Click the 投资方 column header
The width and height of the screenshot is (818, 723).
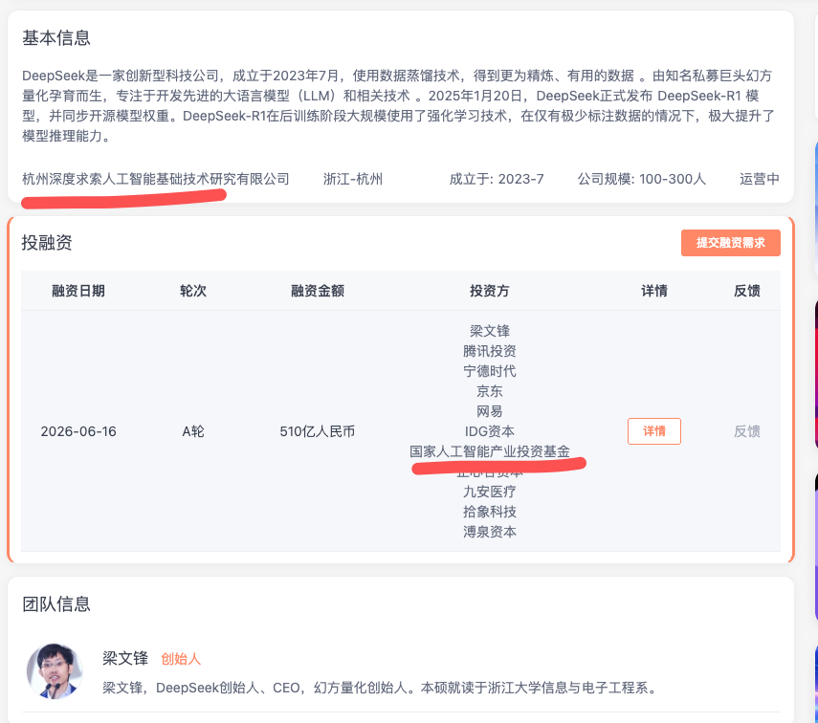tap(489, 291)
